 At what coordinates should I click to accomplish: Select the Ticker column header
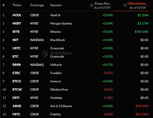click(x=17, y=5)
